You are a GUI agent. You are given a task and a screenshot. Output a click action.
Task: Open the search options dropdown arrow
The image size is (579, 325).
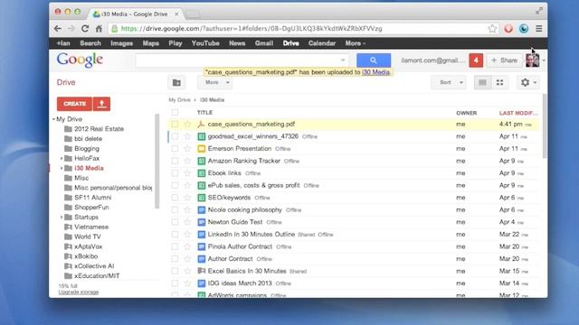[343, 60]
